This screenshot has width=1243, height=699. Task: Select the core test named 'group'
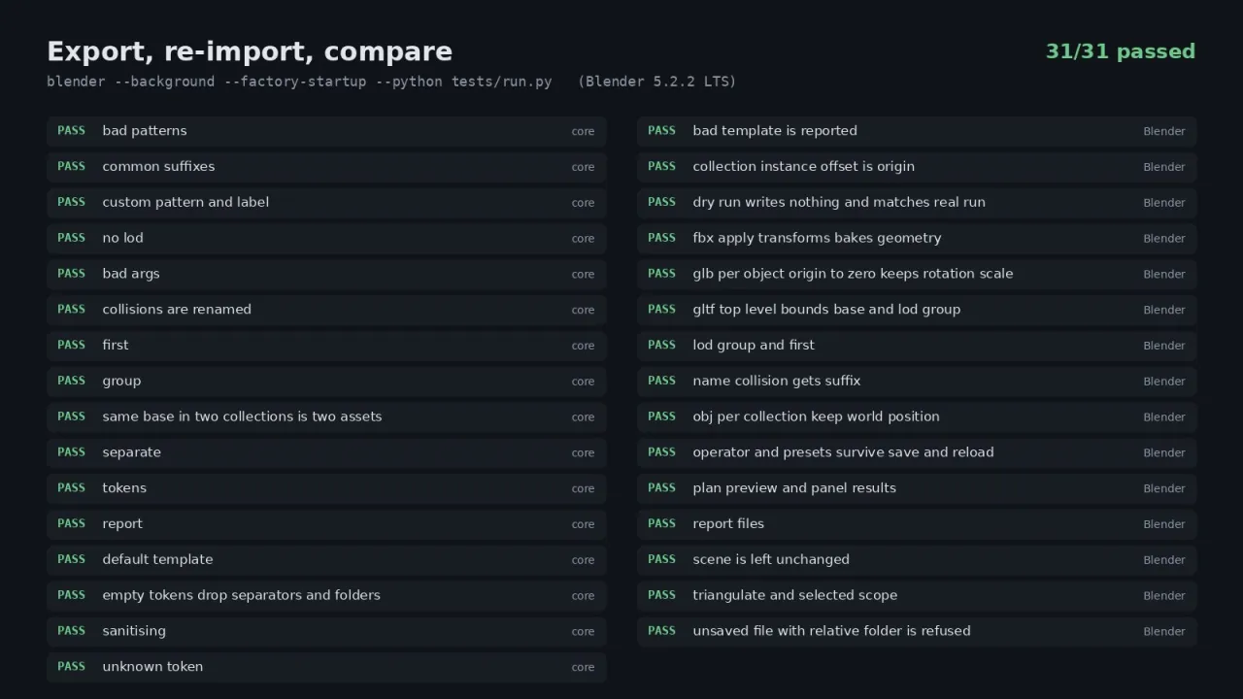(x=326, y=382)
